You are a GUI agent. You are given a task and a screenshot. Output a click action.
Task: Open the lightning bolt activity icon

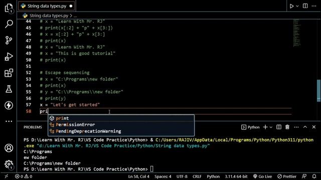[x=9, y=105]
